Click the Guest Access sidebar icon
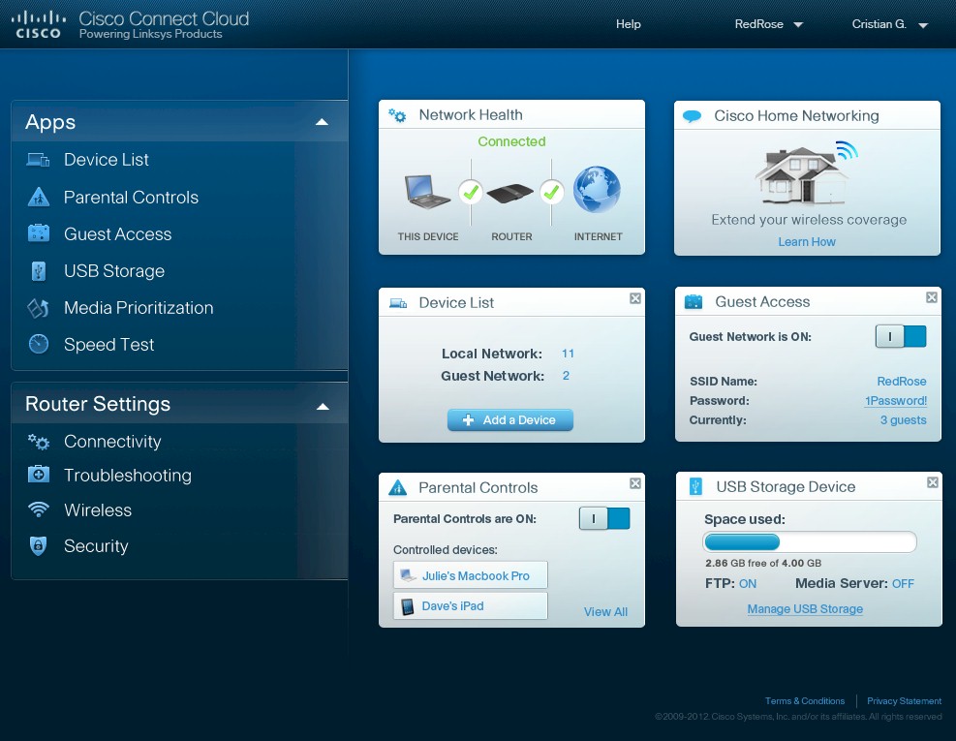The height and width of the screenshot is (741, 956). [39, 233]
